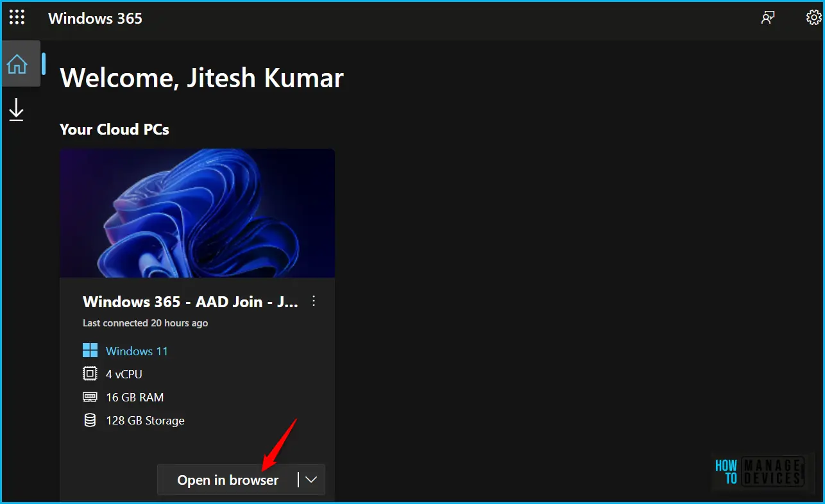Image resolution: width=825 pixels, height=504 pixels.
Task: Click the Windows logo icon beside Windows 11
Action: pos(90,351)
